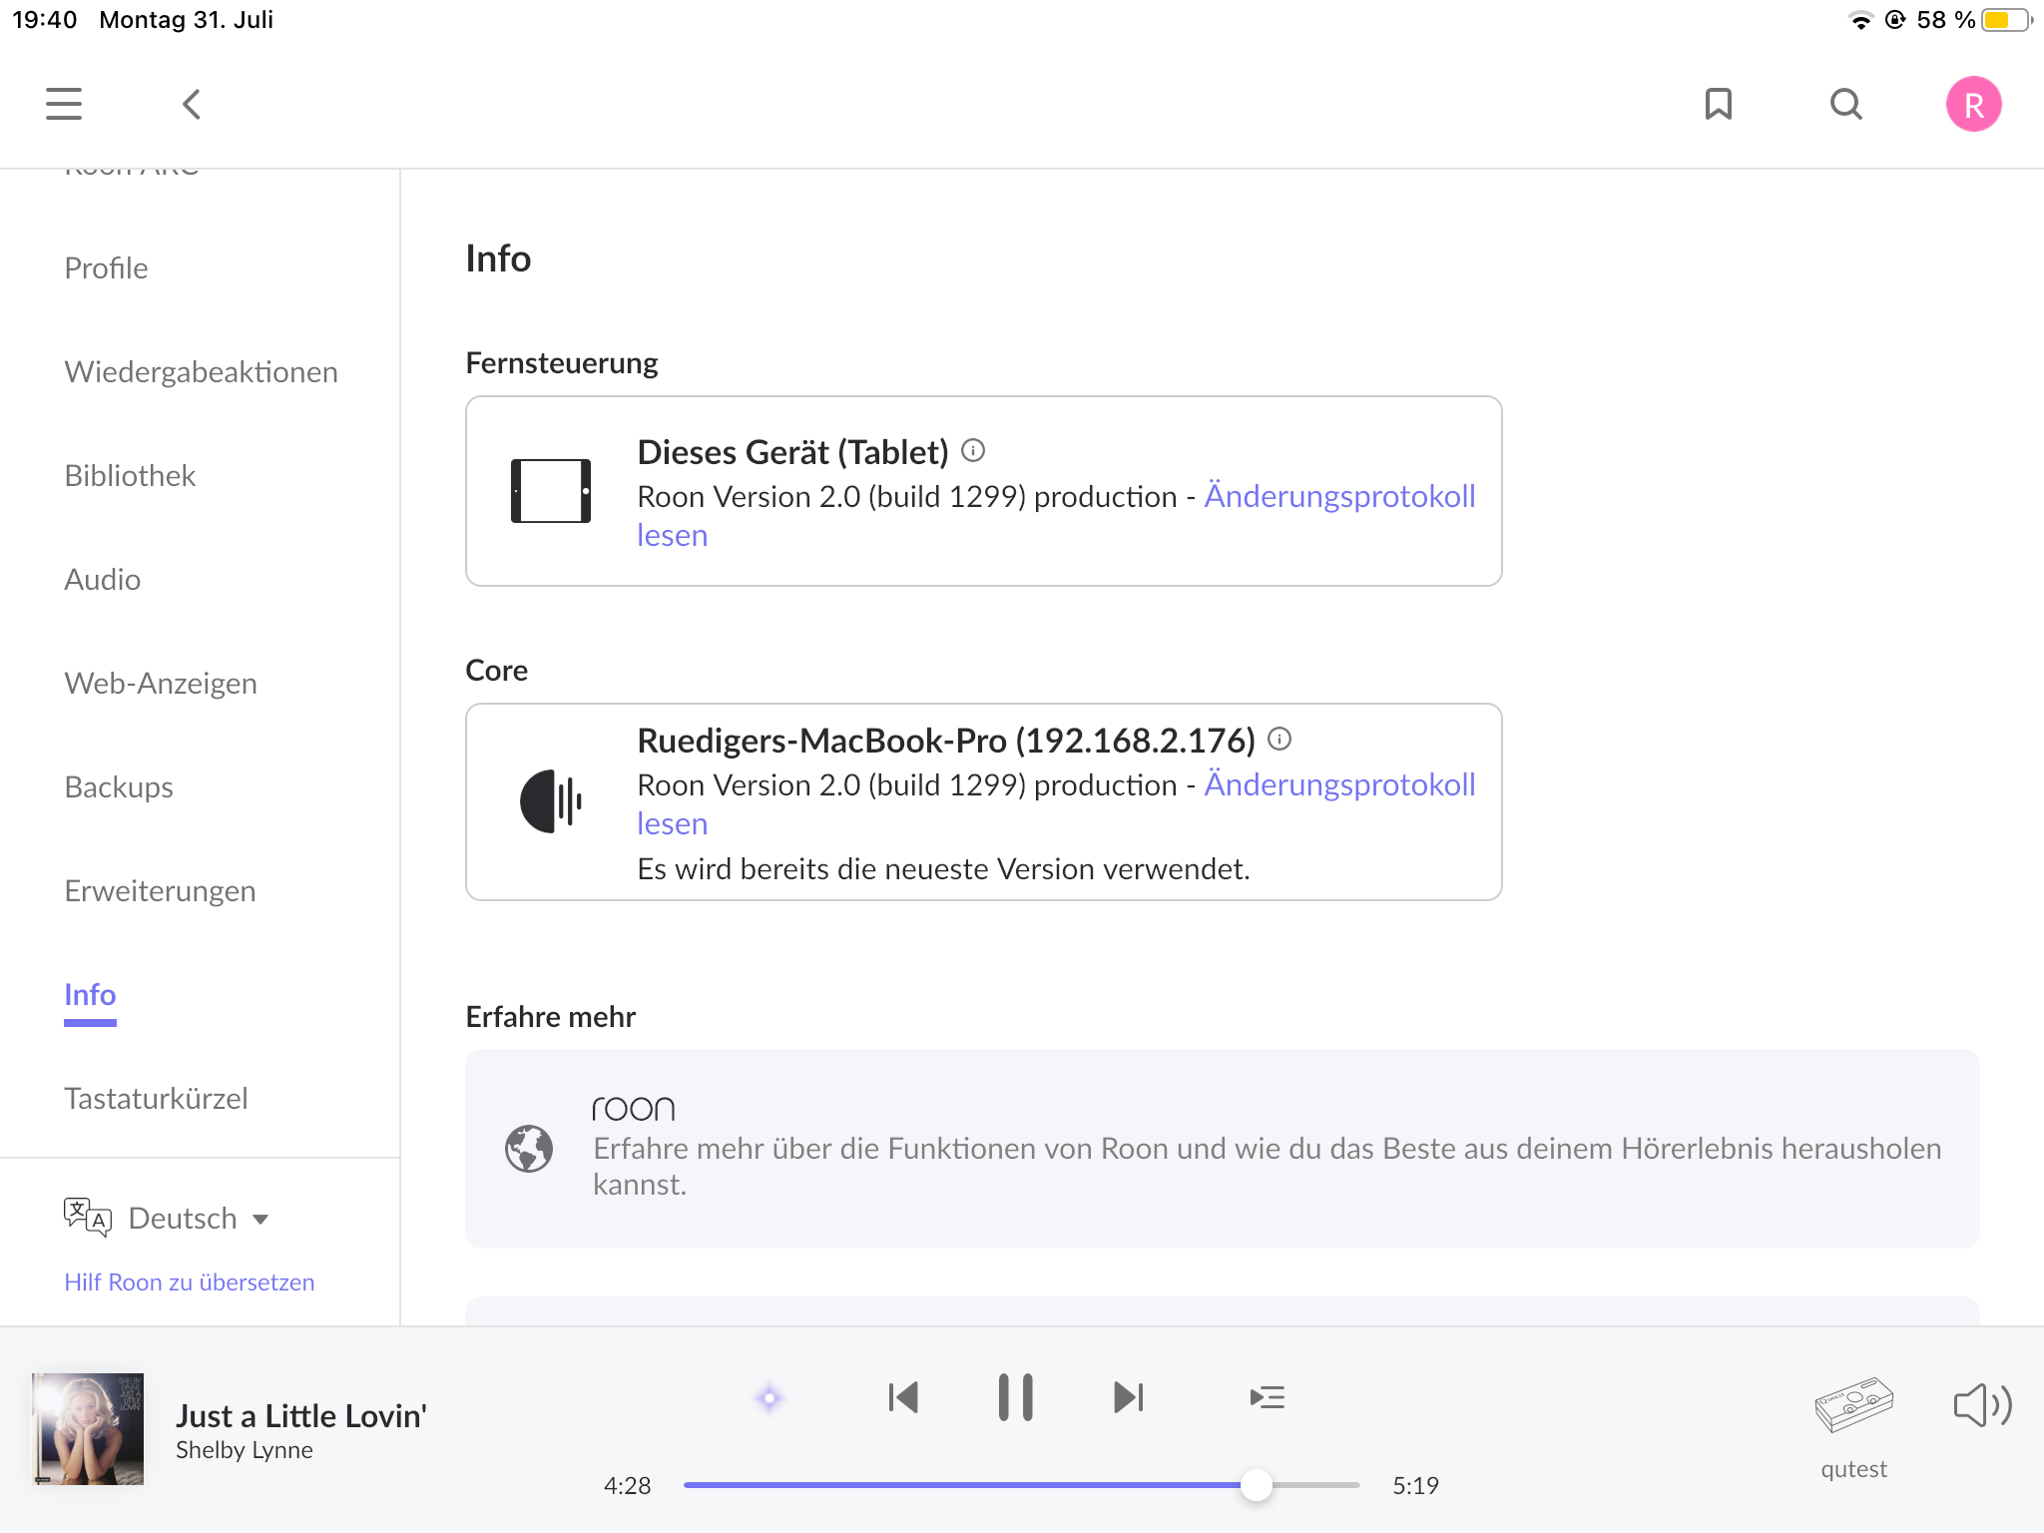
Task: Tap the Es wird bereits die neueste Version text
Action: coord(943,868)
